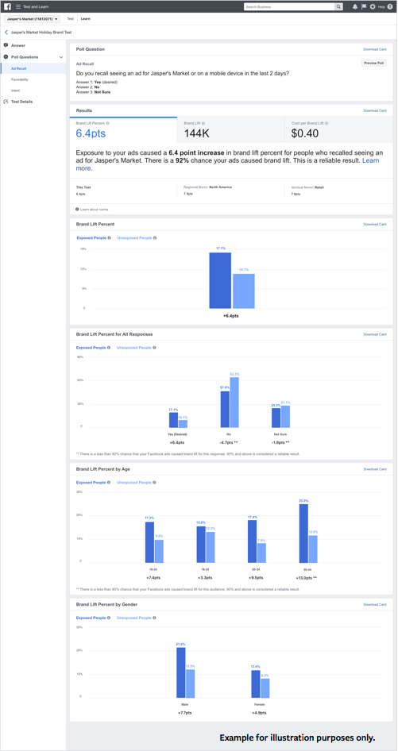398x751 pixels.
Task: Click Unexposed People info icon in All Responses card
Action: click(x=154, y=348)
